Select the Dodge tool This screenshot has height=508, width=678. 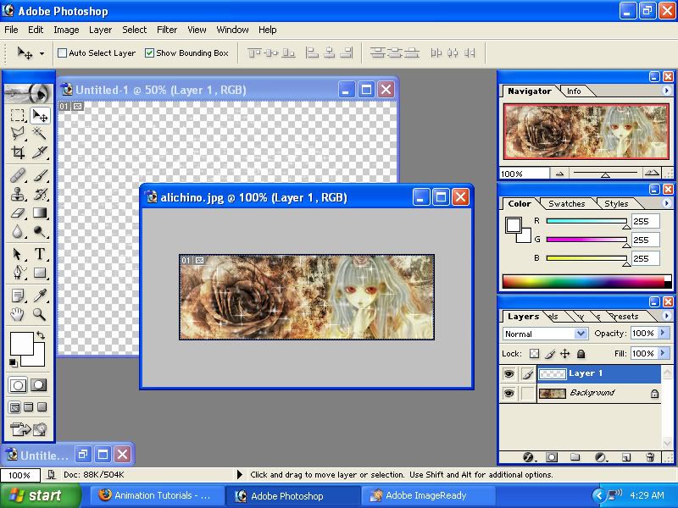click(40, 232)
